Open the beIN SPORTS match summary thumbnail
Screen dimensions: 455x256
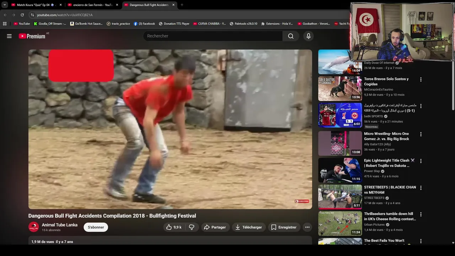click(340, 115)
